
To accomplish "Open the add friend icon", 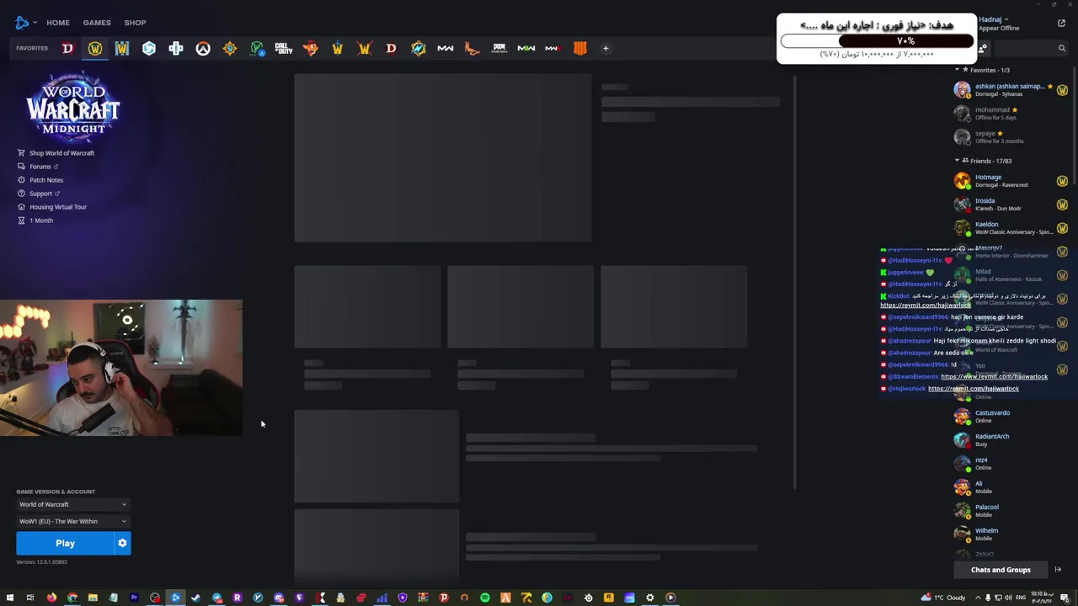I will [x=983, y=48].
